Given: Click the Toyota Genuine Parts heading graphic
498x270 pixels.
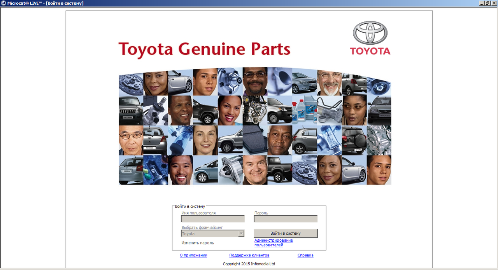Looking at the screenshot, I should tap(204, 49).
